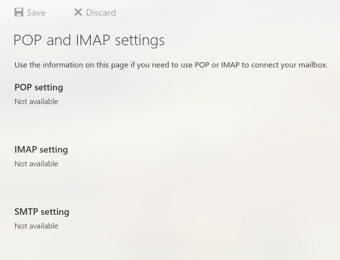Click Not available under SMTP setting

click(37, 226)
